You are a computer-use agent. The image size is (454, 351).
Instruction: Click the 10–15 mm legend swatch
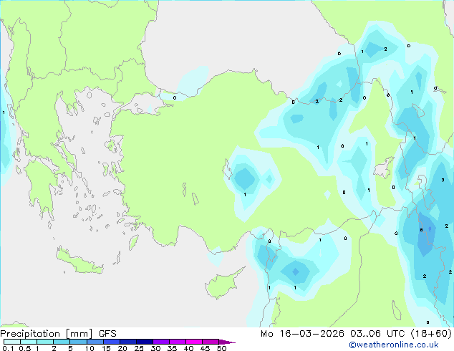[95, 342]
